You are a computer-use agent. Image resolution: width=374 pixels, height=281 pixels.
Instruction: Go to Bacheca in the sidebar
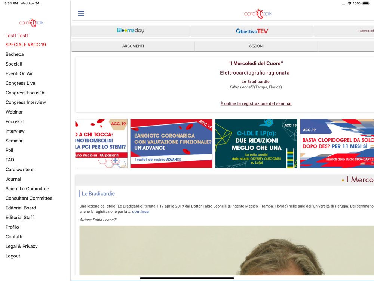click(15, 54)
